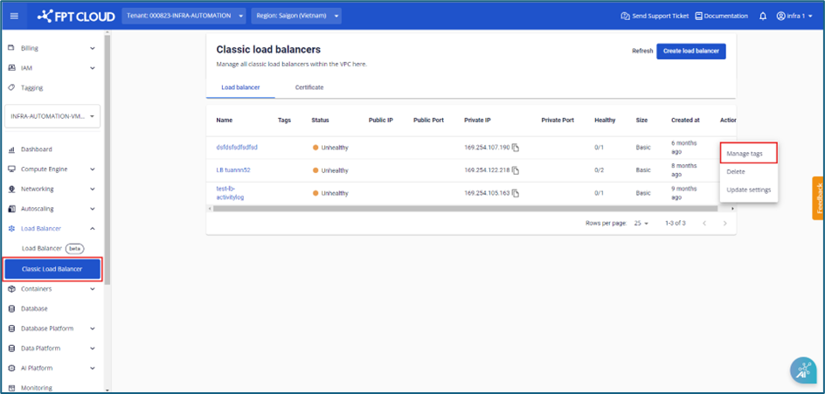Open the hamburger menu icon
This screenshot has height=394, width=825.
point(14,16)
